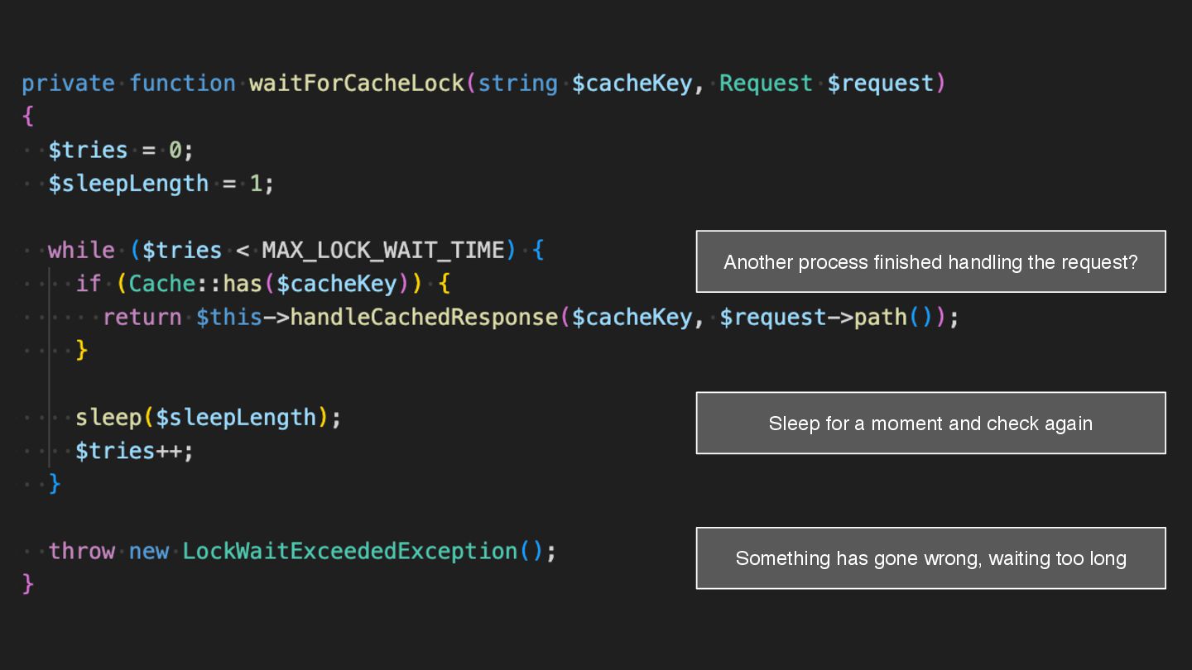Click the waitForCacheLock function name
Image resolution: width=1192 pixels, height=670 pixels.
point(357,84)
